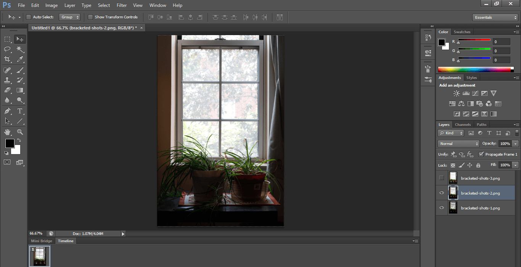Screen dimensions: 521x267
Task: Hide the bracketed-shots-2.png layer
Action: [442, 193]
